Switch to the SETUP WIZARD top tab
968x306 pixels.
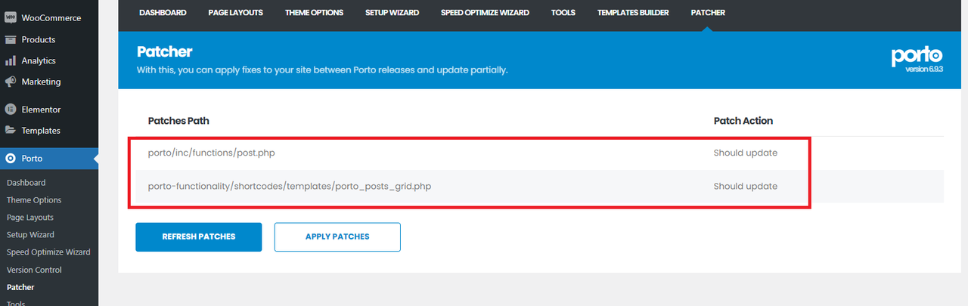tap(392, 13)
